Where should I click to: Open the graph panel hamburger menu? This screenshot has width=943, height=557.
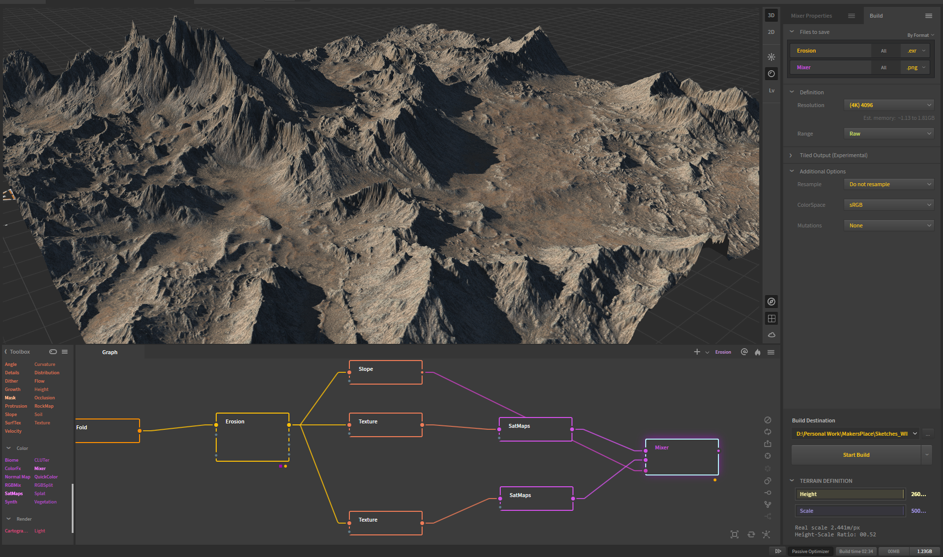(771, 352)
